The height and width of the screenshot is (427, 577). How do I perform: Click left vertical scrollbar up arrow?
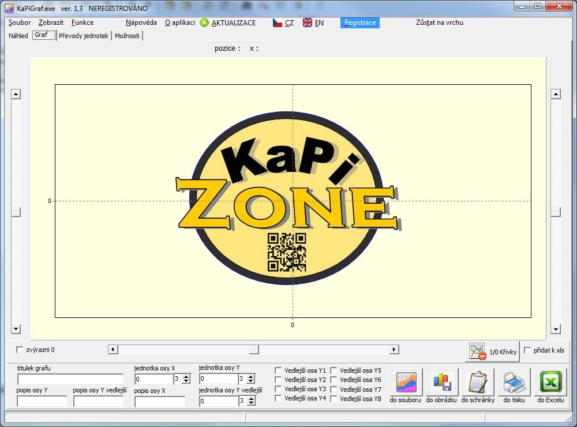click(x=16, y=94)
